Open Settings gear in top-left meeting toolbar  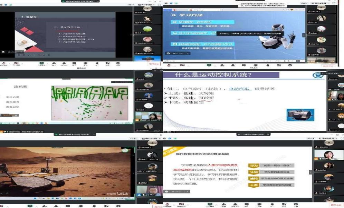point(118,63)
